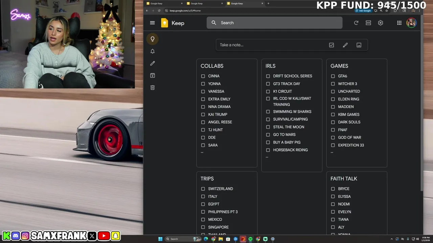Click the Keep logo icon
Viewport: 433px width, 243px height.
pos(164,23)
